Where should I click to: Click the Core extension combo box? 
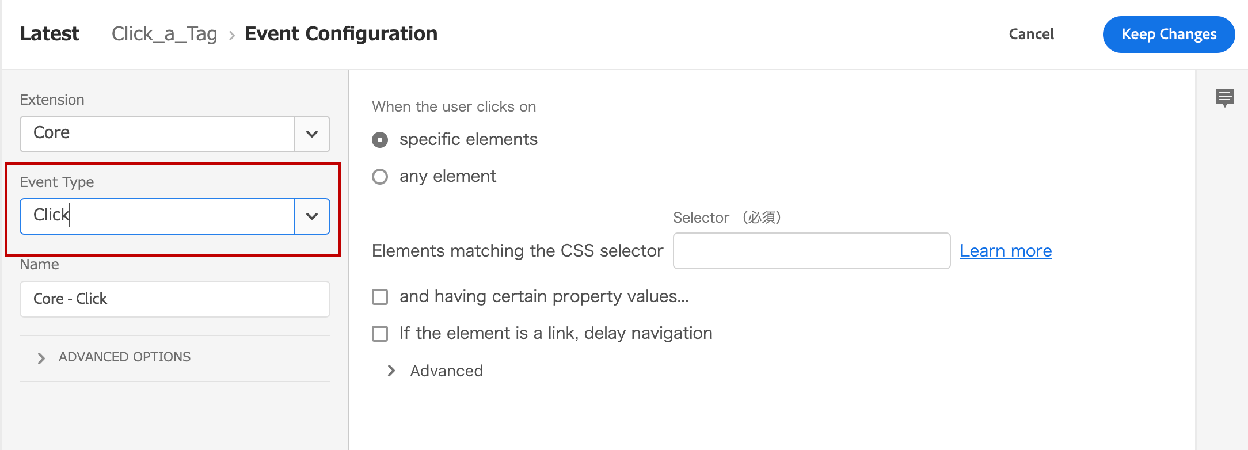[x=157, y=134]
